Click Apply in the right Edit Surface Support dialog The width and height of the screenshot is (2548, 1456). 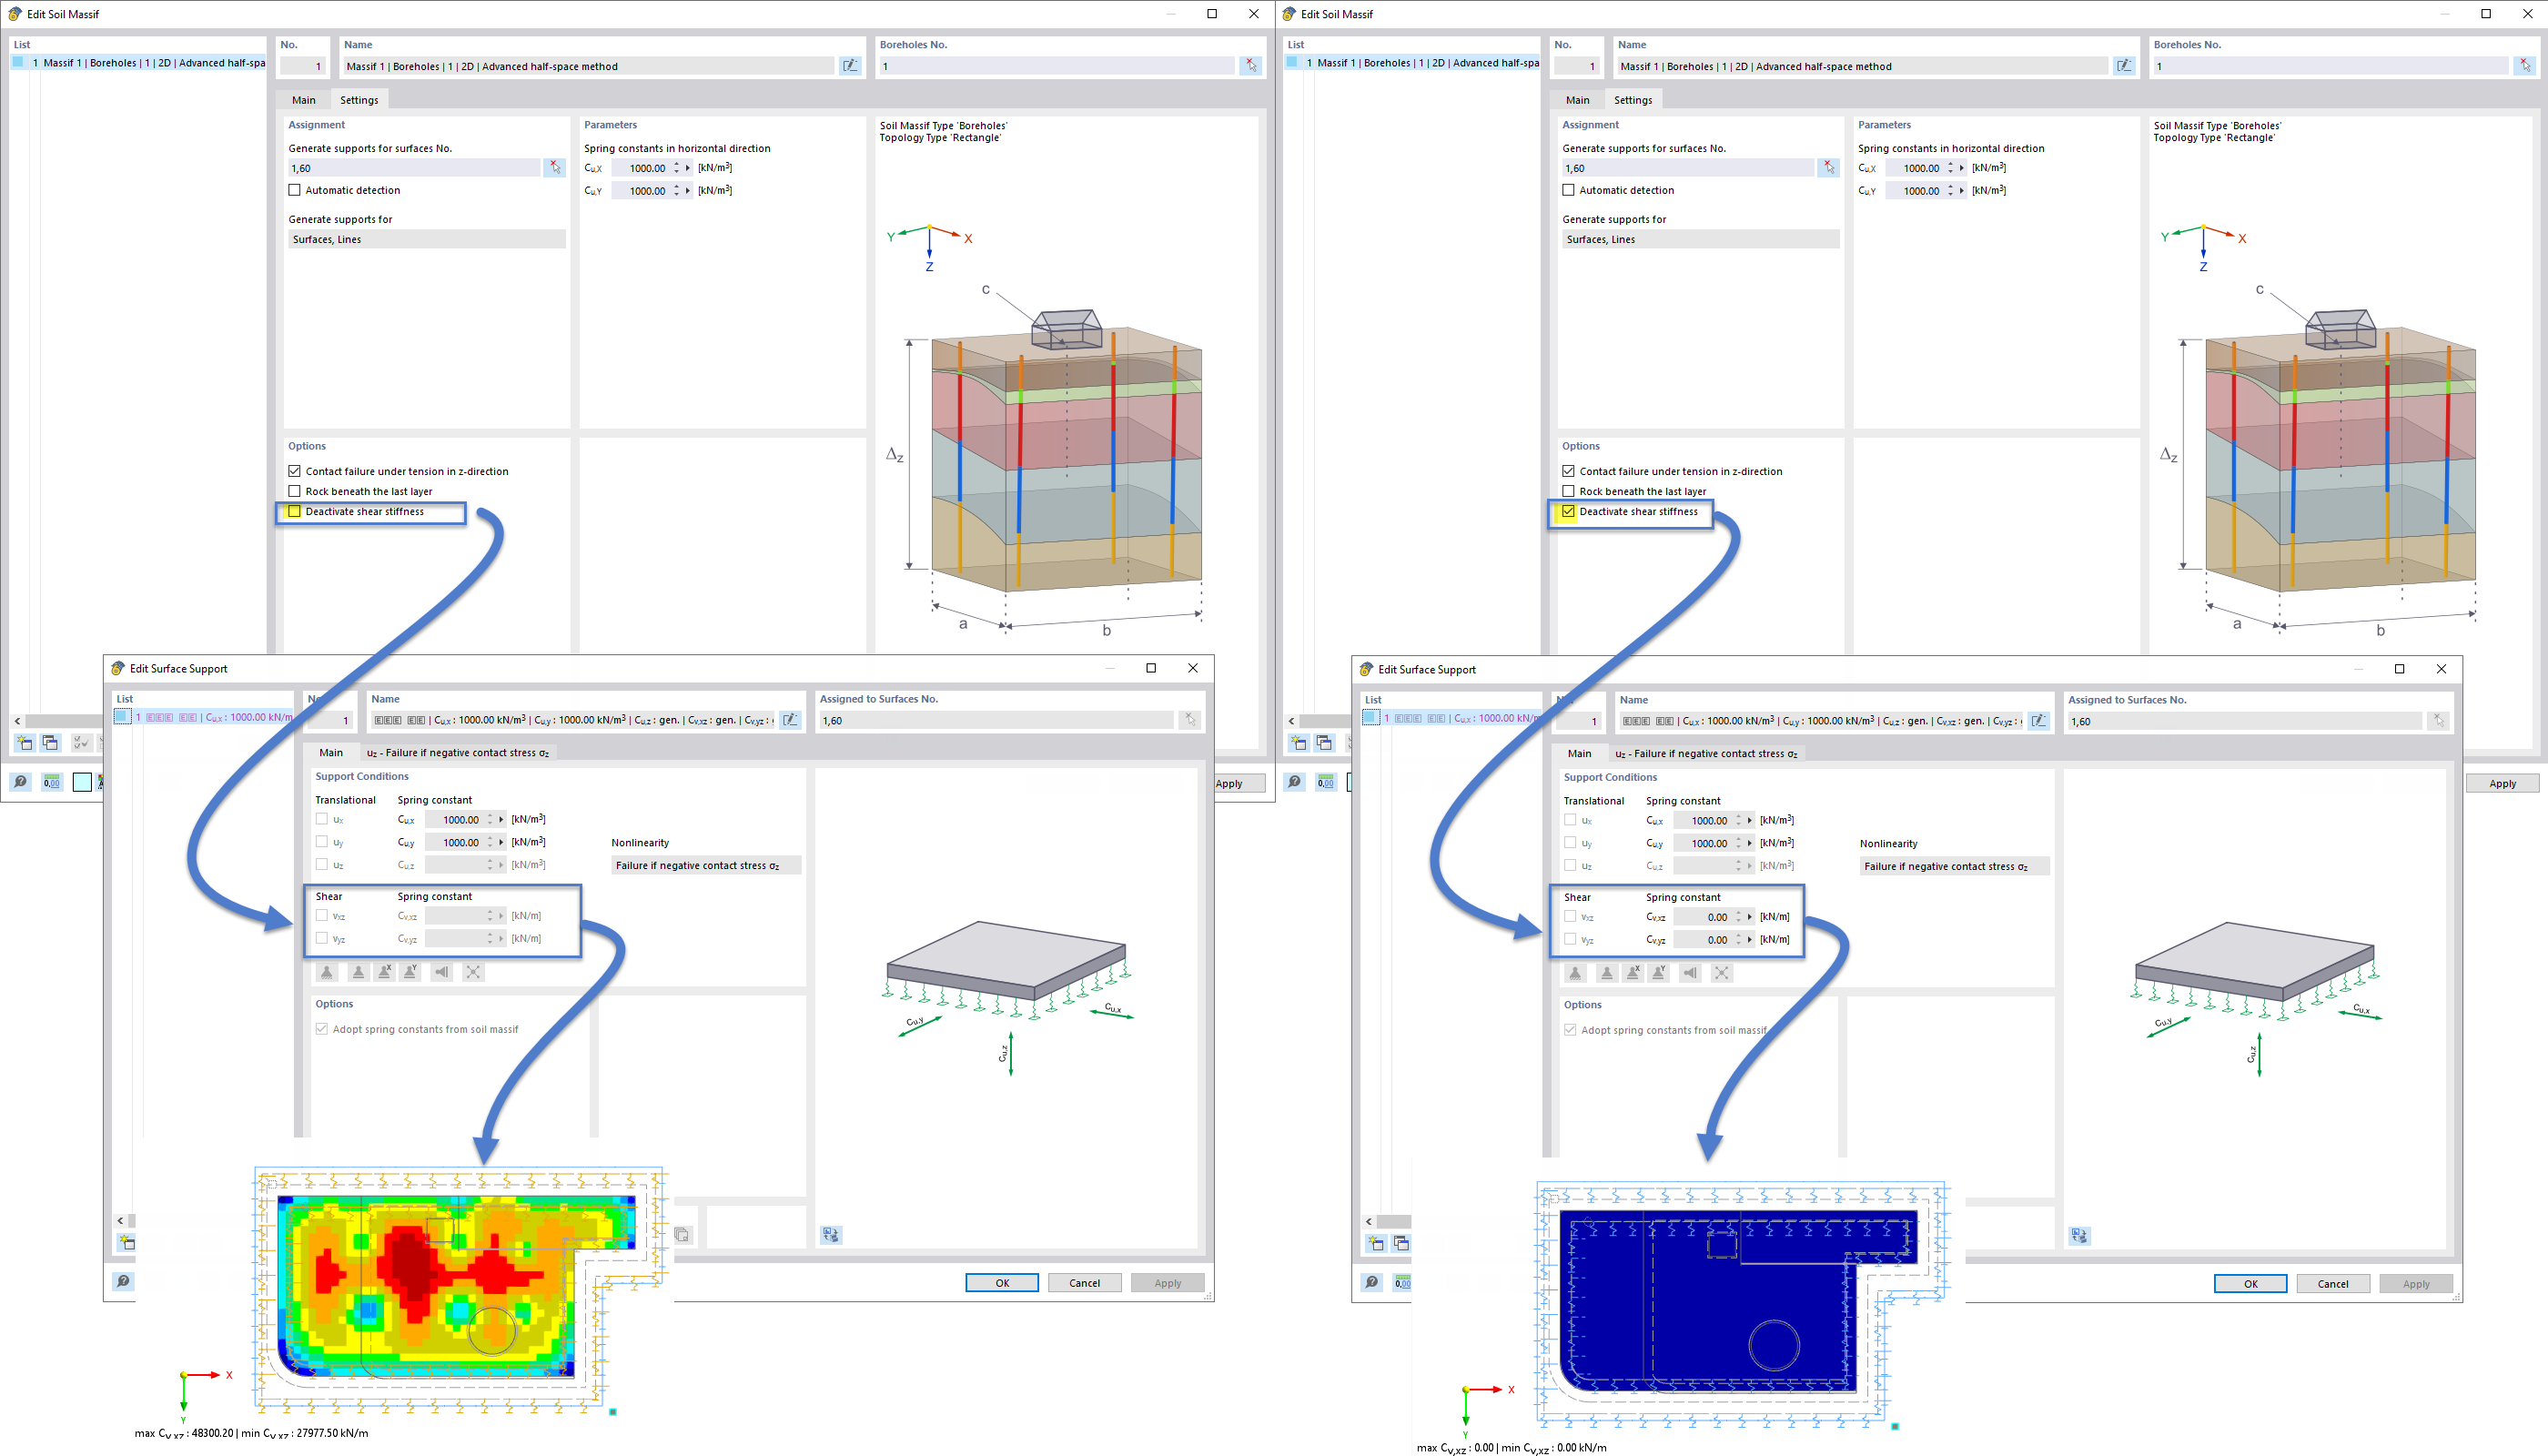2416,1283
